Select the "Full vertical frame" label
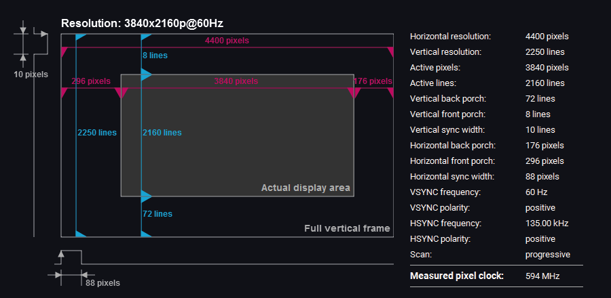611x298 pixels. tap(347, 228)
